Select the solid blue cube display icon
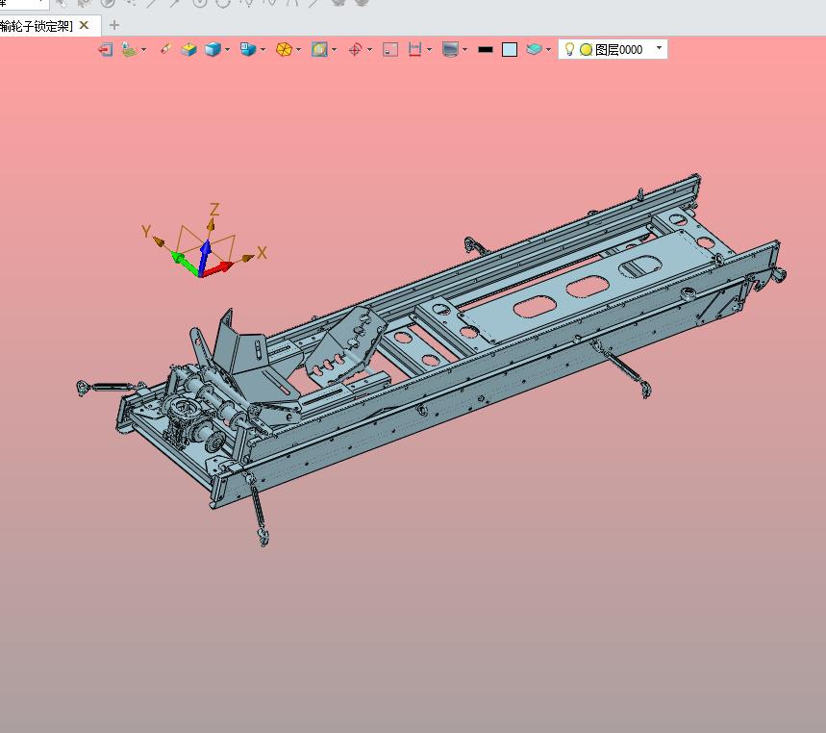This screenshot has width=826, height=733. [x=213, y=49]
